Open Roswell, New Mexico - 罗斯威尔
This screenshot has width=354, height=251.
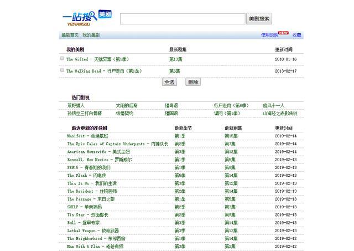(100, 160)
